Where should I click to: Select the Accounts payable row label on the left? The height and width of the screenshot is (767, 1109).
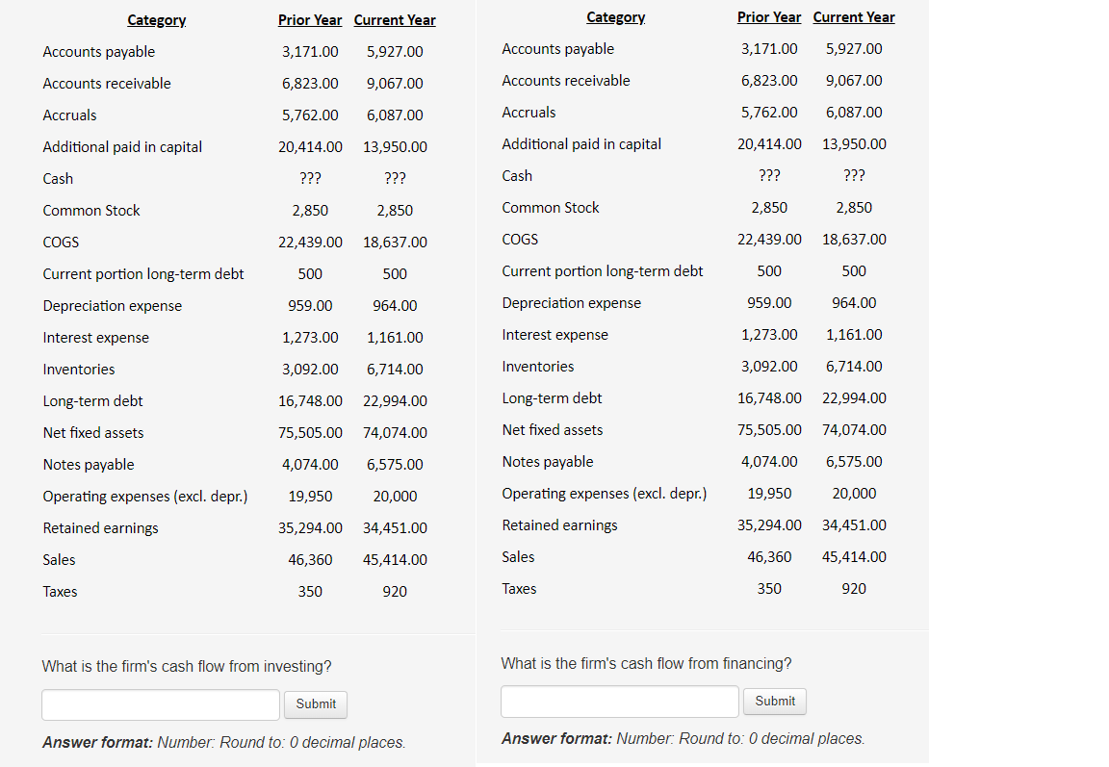coord(98,51)
